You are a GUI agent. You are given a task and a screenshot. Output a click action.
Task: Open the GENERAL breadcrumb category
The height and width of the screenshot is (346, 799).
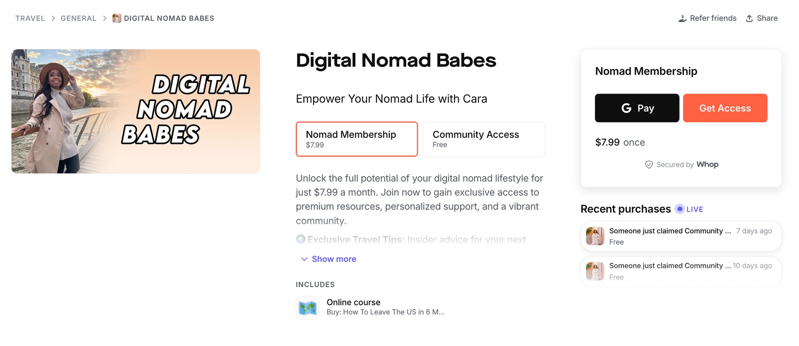[x=78, y=18]
